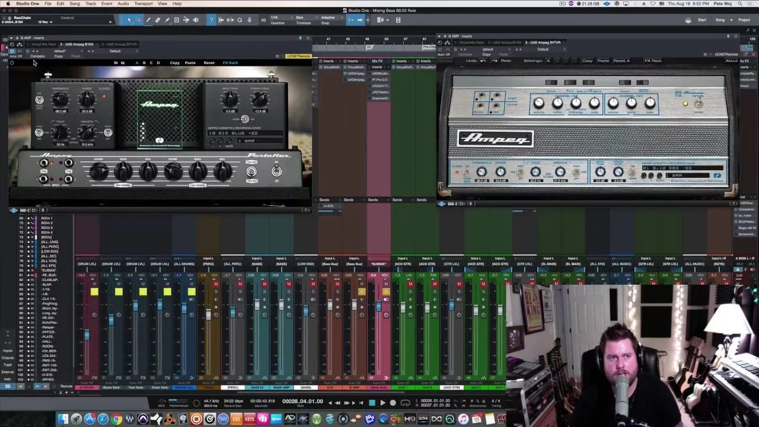The image size is (759, 427).
Task: Click About button in SVTVR plugin
Action: coord(732,60)
